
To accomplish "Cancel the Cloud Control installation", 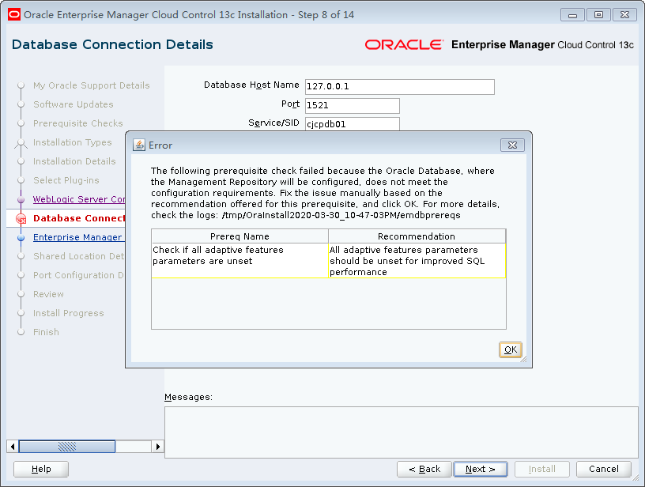I will [x=603, y=469].
